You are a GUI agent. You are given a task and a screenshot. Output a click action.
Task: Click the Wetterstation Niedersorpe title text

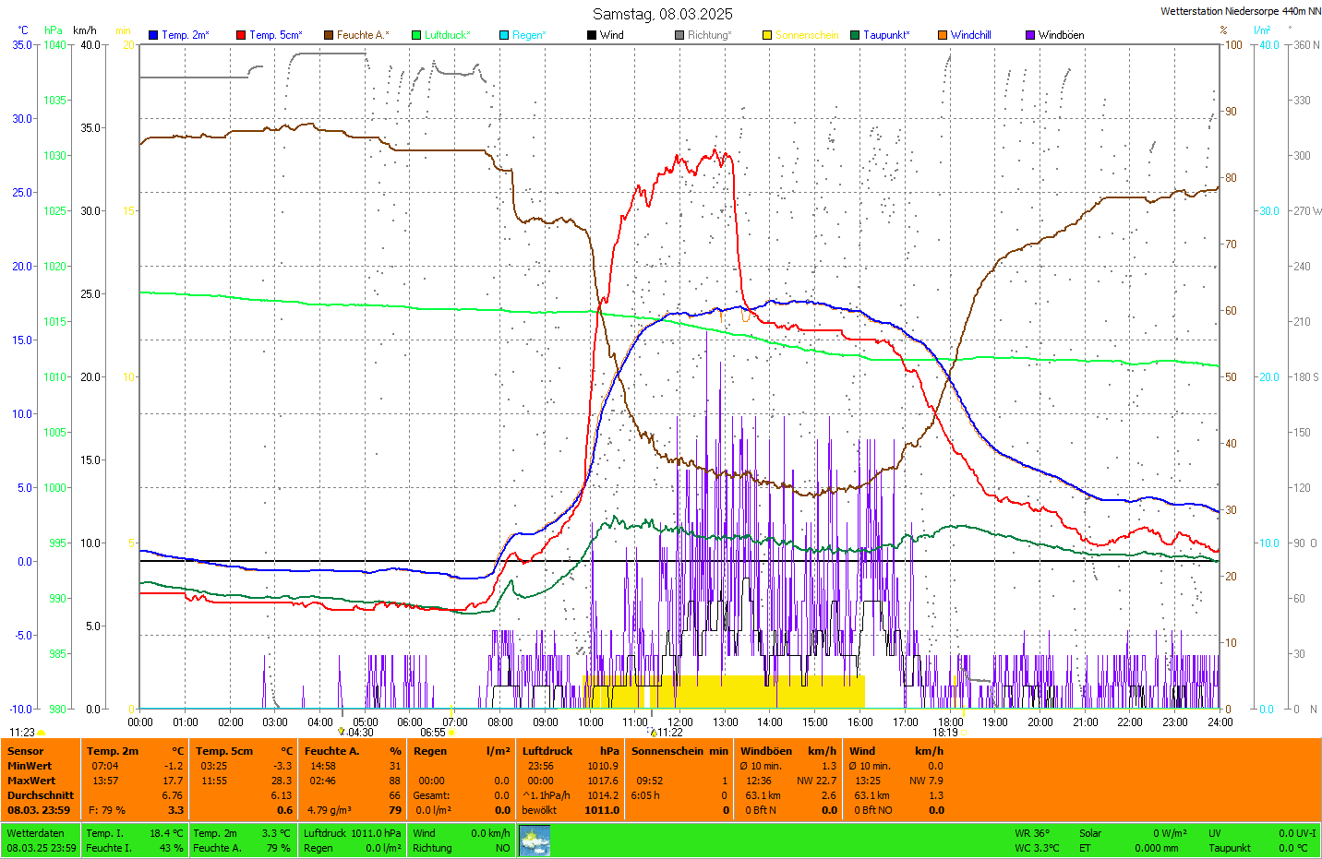[1240, 11]
